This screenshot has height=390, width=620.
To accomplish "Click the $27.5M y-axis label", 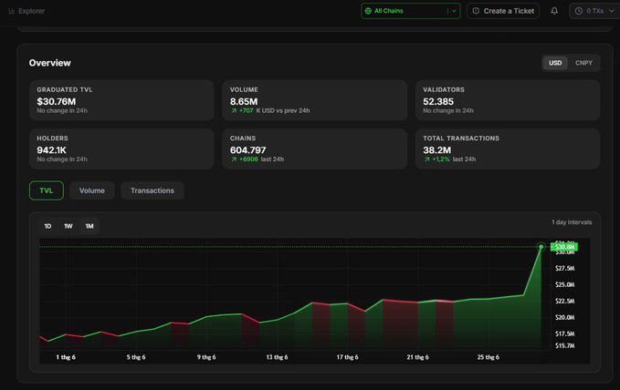I will [x=564, y=269].
